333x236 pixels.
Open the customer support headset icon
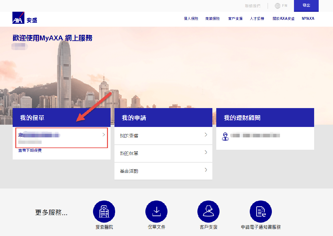pos(208,212)
